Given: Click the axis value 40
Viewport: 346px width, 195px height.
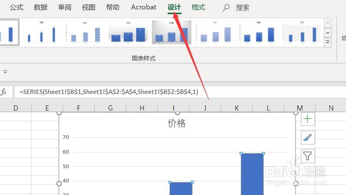Looking at the screenshot, I should [66, 181].
